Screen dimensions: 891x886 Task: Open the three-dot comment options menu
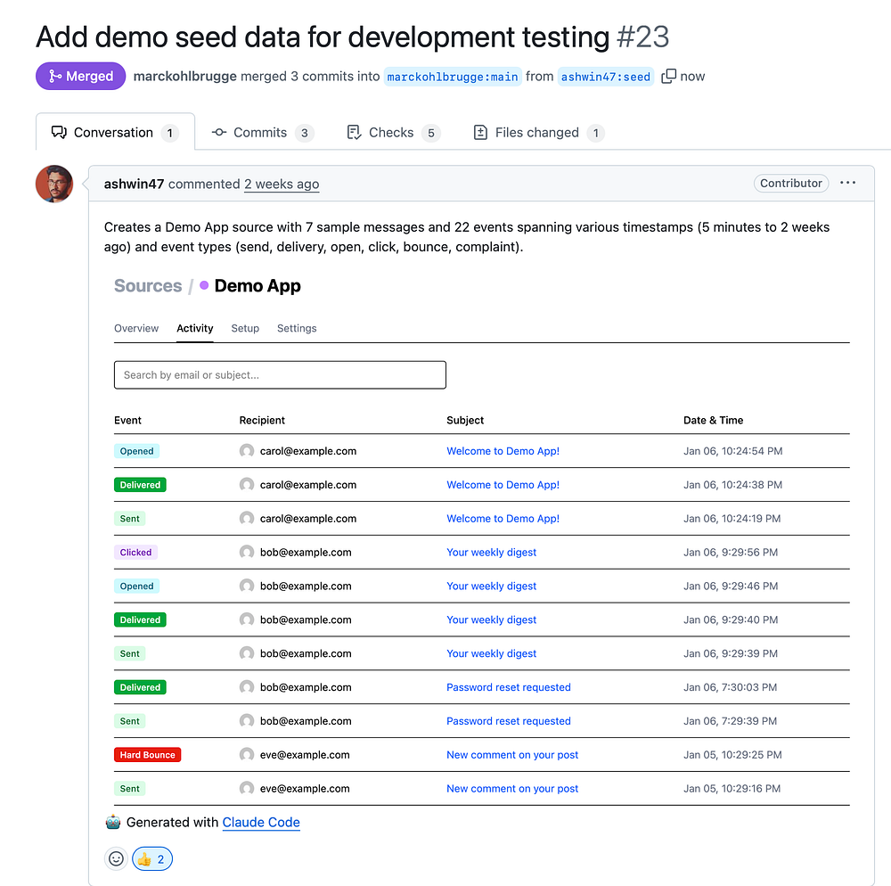[x=847, y=184]
